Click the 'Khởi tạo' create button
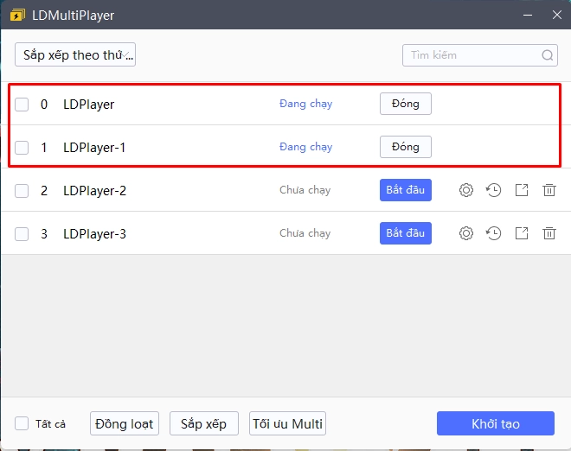 point(495,423)
